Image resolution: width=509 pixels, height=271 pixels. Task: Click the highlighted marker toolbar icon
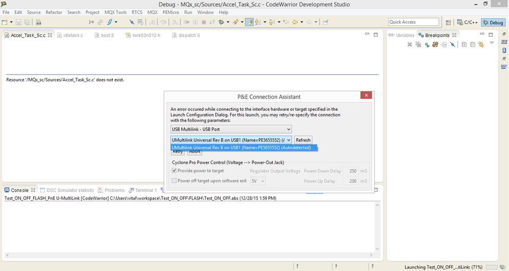pos(249,22)
